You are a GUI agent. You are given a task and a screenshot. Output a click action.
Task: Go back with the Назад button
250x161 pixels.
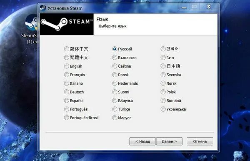click(x=142, y=141)
